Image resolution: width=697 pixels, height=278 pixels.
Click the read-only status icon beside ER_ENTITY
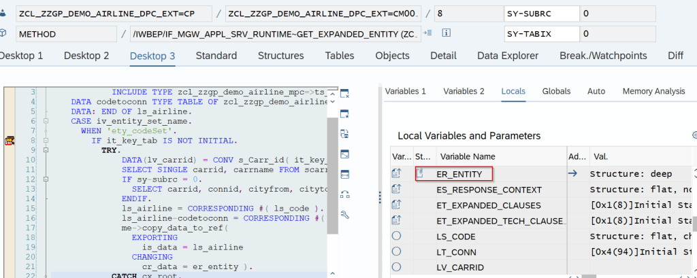(420, 174)
